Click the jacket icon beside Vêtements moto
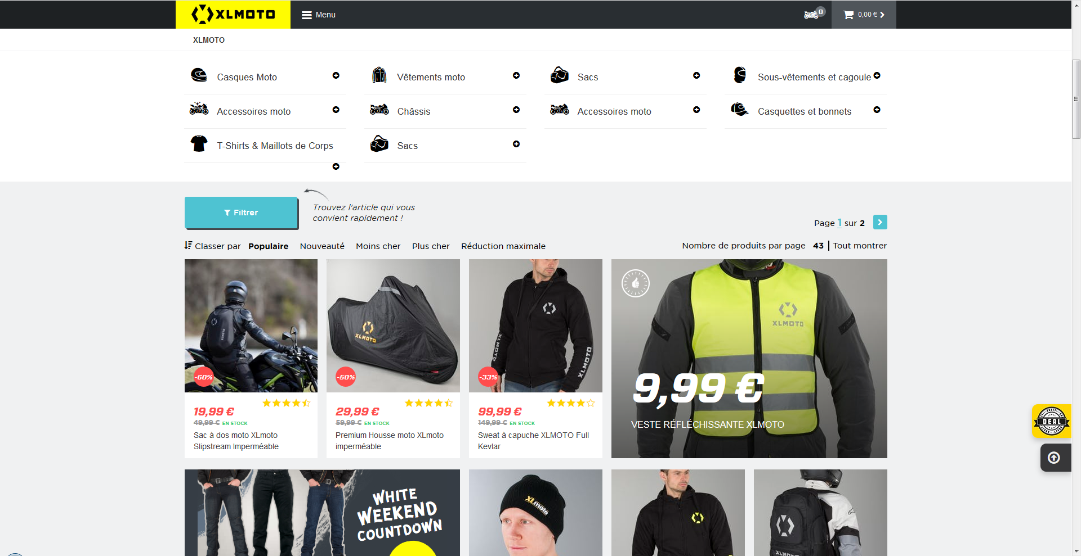1081x556 pixels. pyautogui.click(x=379, y=75)
